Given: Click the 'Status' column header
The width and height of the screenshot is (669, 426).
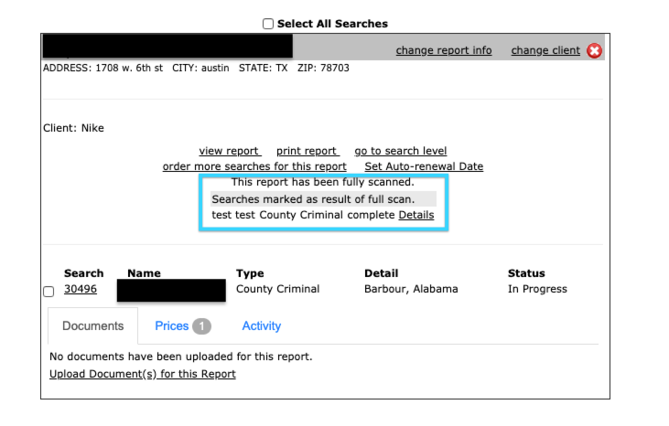Looking at the screenshot, I should (x=526, y=273).
